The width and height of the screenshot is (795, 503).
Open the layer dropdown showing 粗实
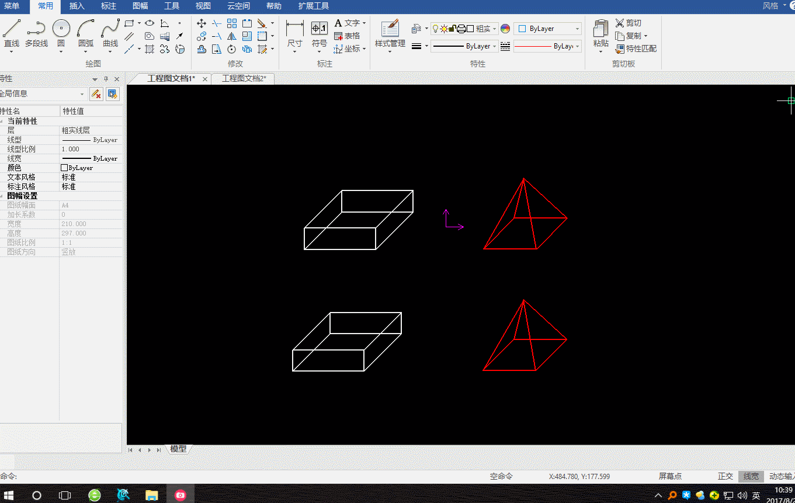coord(494,29)
